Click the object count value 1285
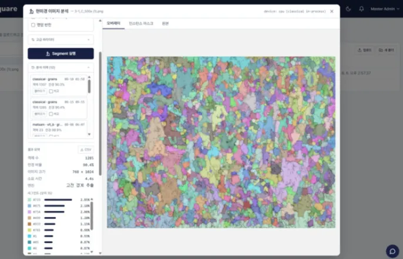This screenshot has width=403, height=259. (89, 158)
